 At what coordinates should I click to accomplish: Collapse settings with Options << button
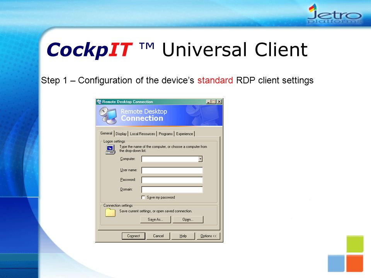tap(208, 236)
